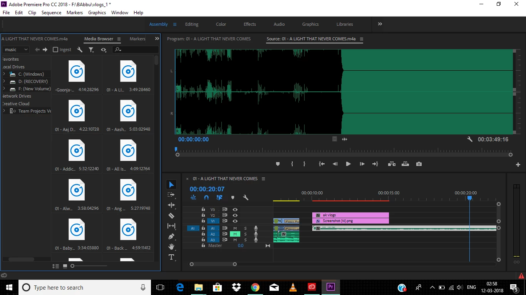
Task: Toggle Snap magnet in timeline
Action: (x=206, y=198)
